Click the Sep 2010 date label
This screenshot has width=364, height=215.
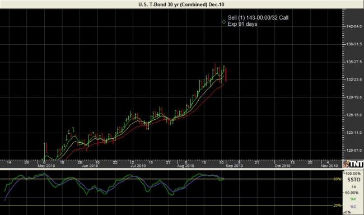[234, 166]
